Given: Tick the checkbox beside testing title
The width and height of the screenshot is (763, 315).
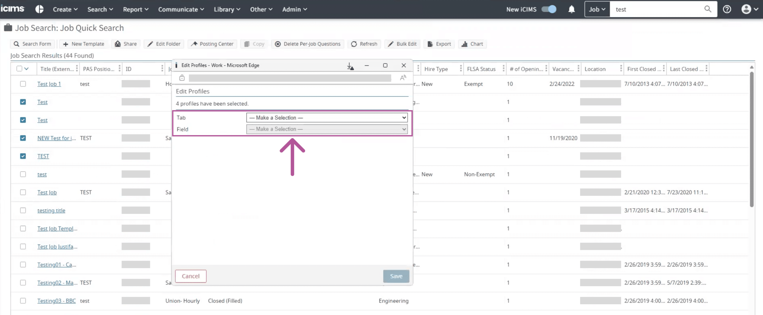Looking at the screenshot, I should [x=23, y=210].
